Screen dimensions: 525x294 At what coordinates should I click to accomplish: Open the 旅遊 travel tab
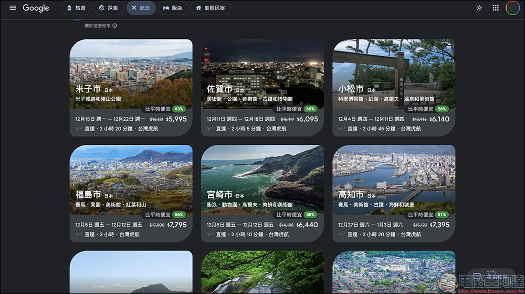(76, 8)
